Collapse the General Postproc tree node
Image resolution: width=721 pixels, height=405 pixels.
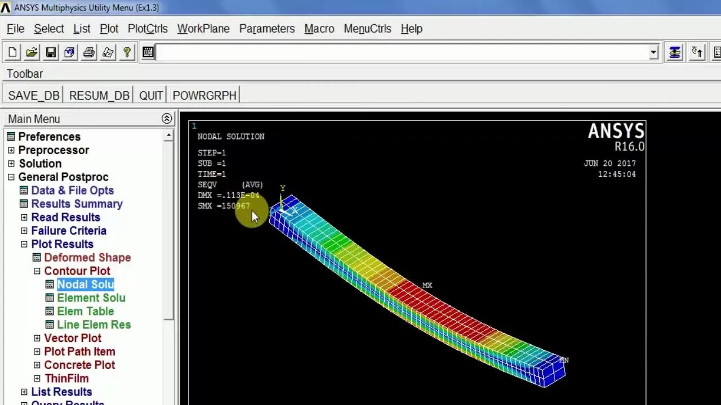[x=11, y=177]
